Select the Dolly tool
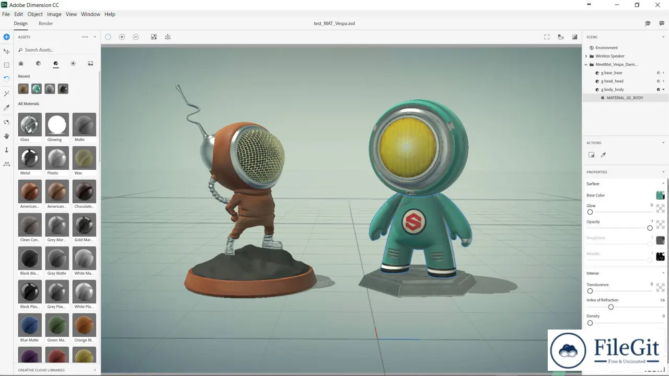Viewport: 669px width, 376px height. tap(6, 150)
